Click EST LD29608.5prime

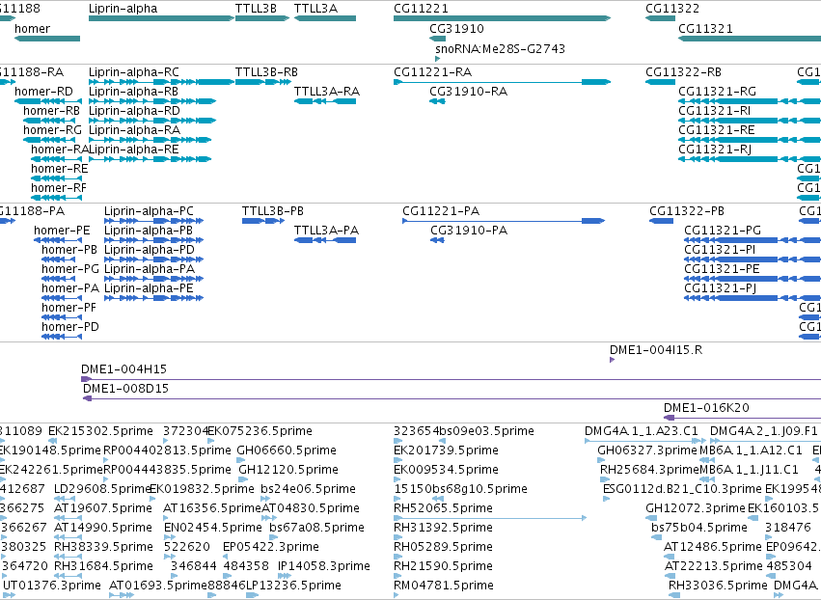click(x=102, y=489)
